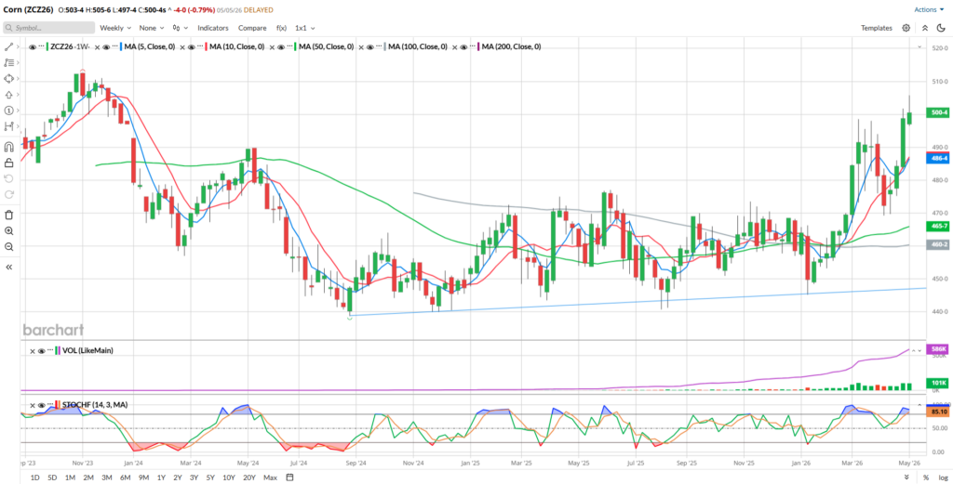Select the 5Y range tab
Viewport: 953px width, 484px height.
[x=209, y=477]
